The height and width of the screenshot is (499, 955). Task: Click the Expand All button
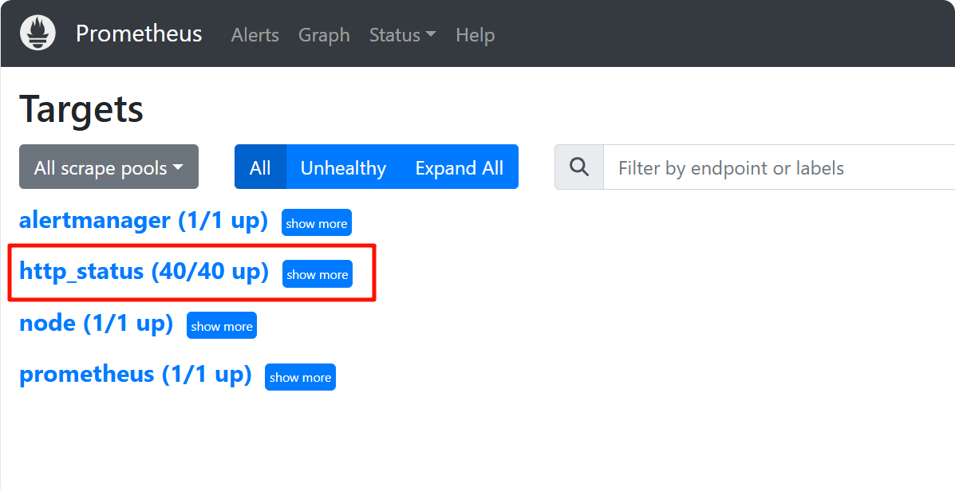pos(460,167)
